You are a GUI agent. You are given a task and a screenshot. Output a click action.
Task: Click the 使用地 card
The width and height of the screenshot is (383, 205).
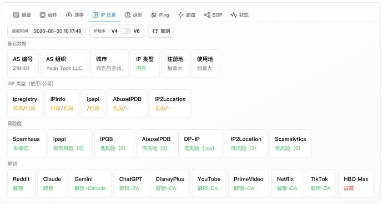205,64
